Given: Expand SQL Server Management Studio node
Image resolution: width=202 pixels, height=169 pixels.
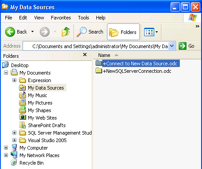Looking at the screenshot, I should pyautogui.click(x=14, y=133).
